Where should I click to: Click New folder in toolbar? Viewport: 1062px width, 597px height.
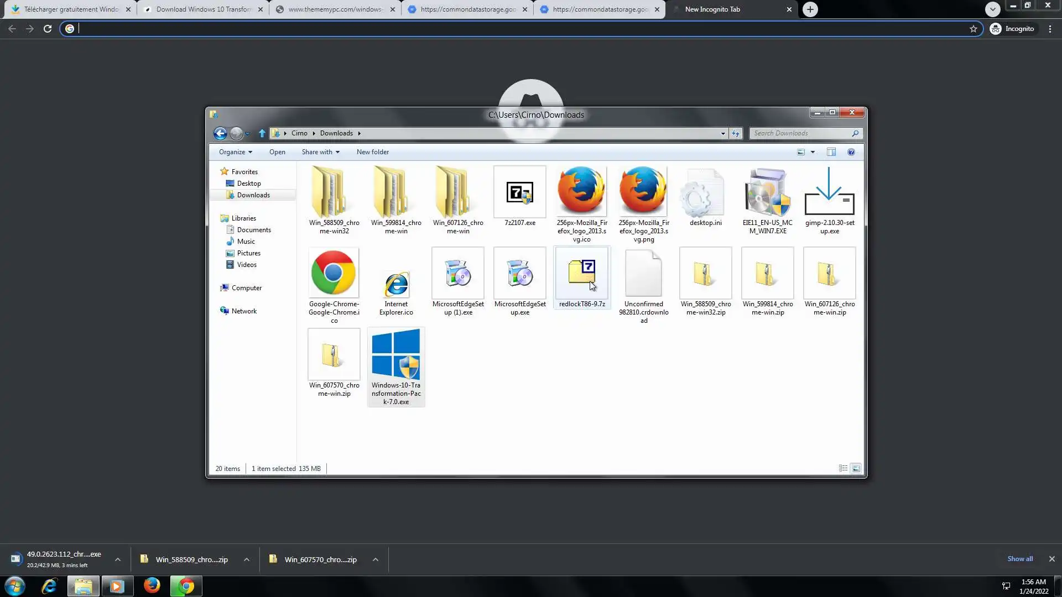click(372, 152)
